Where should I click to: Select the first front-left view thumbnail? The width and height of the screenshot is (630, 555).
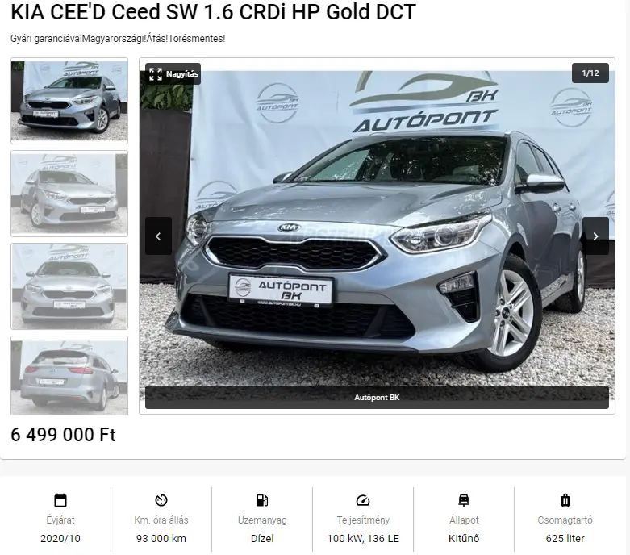click(x=69, y=101)
